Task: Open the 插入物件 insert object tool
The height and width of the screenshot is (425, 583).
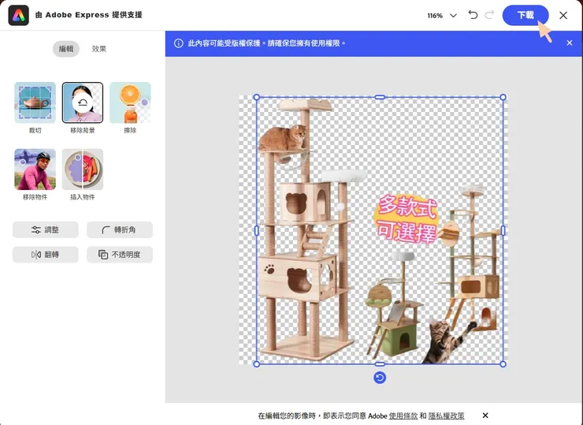Action: click(83, 169)
